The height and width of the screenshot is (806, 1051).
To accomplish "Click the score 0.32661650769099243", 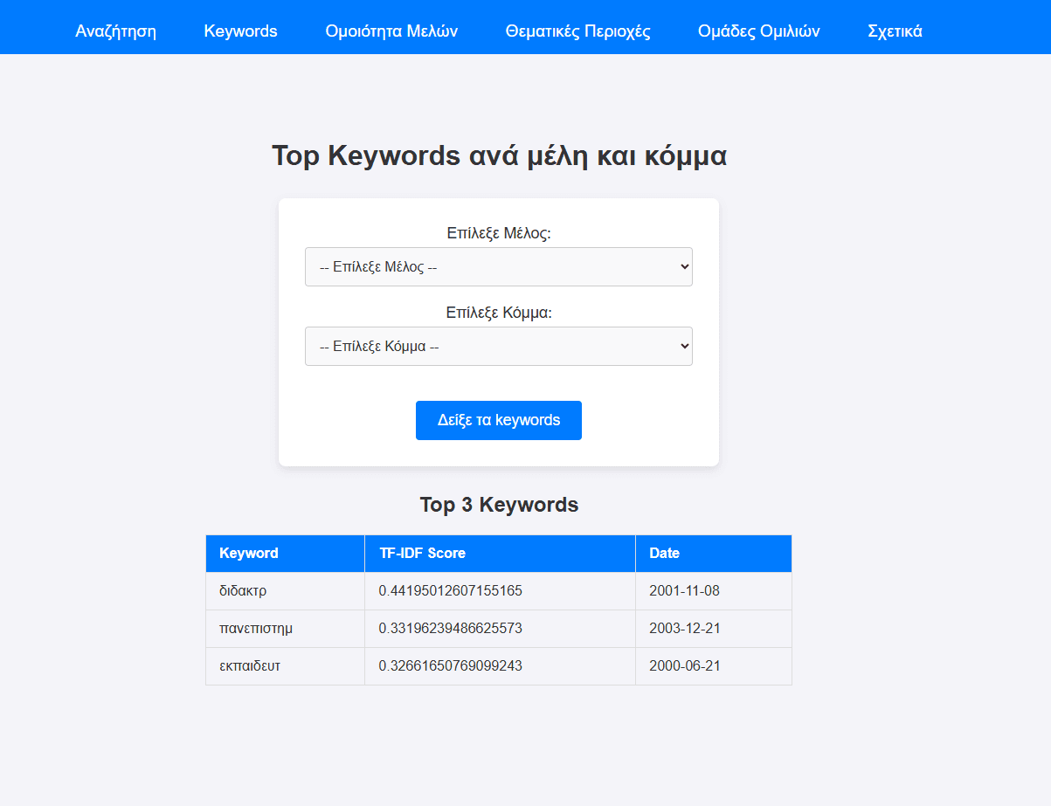I will pos(451,666).
